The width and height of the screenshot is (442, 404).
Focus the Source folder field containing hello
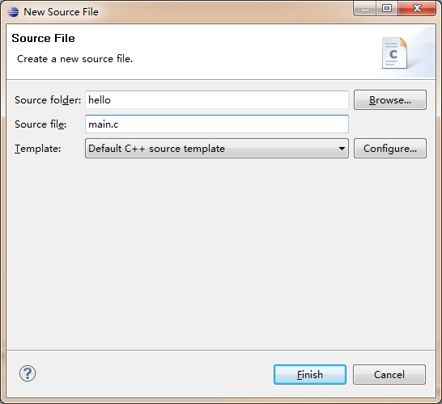217,100
